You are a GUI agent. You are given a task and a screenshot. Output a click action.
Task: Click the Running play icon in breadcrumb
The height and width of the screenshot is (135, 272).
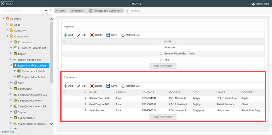click(x=128, y=11)
